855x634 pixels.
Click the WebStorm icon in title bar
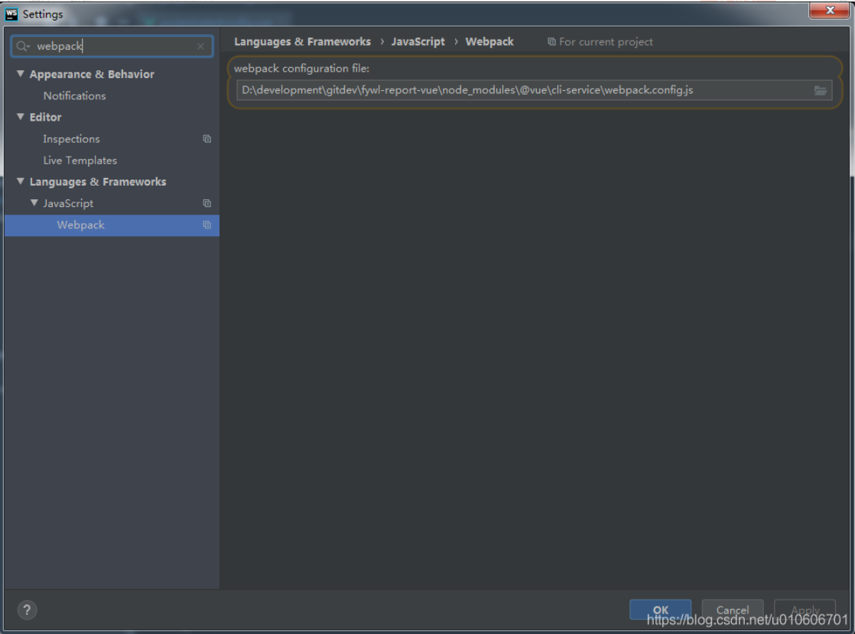point(11,14)
